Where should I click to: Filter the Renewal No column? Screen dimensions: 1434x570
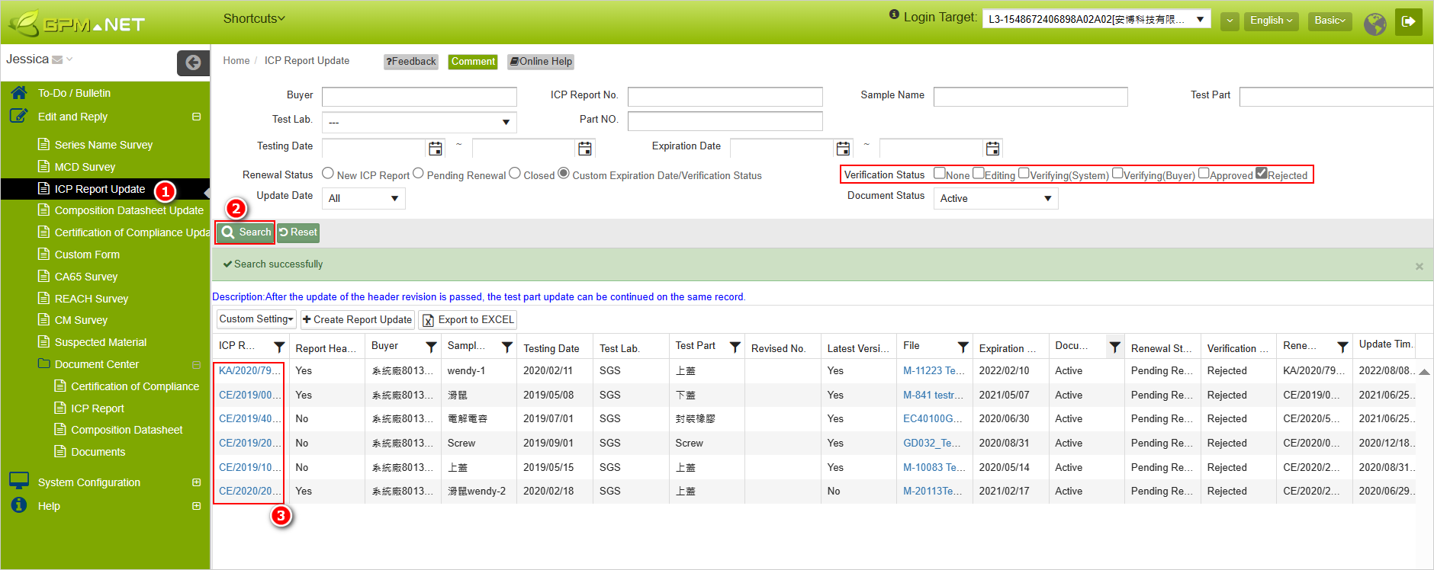click(x=1342, y=347)
